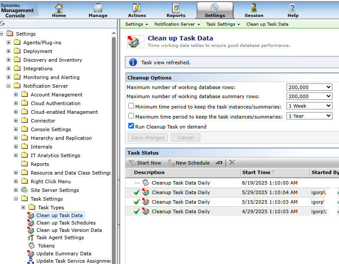Click the panel splitter collapse handle
The width and height of the screenshot is (339, 264).
click(x=118, y=202)
